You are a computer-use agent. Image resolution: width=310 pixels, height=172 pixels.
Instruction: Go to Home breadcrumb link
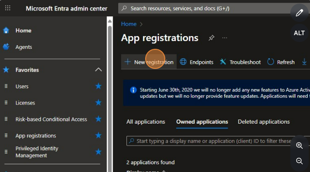[129, 24]
